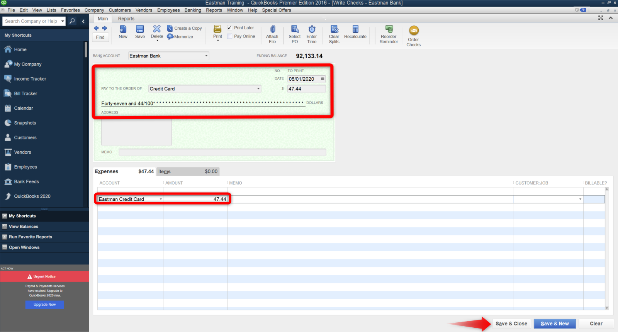Open the Pay to the Order Of dropdown

tap(258, 89)
